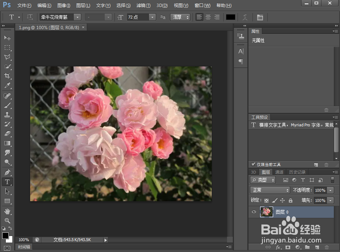
Task: Open font style dropdown
Action: pyautogui.click(x=108, y=17)
